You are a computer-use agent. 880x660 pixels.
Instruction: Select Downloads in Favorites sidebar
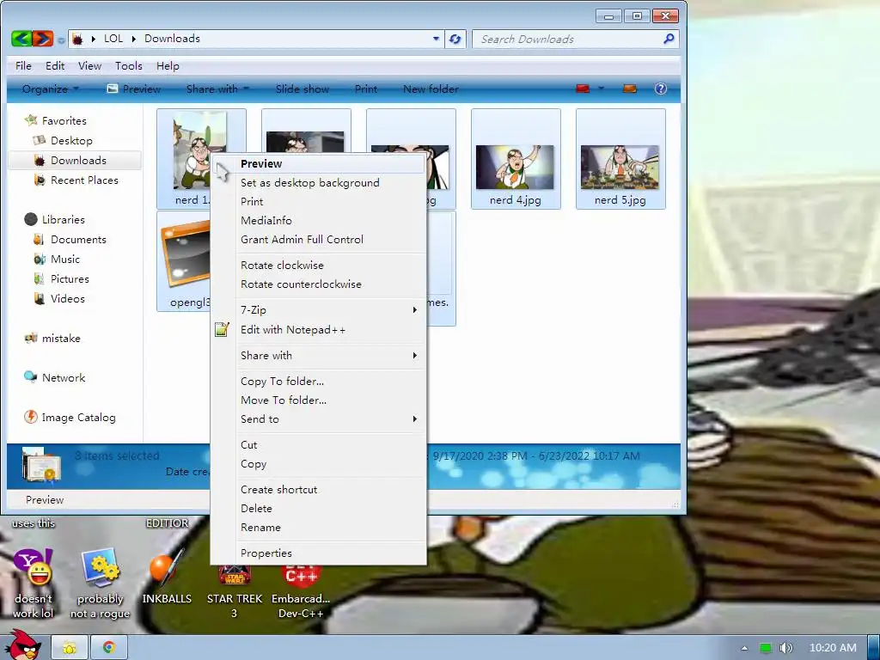tap(74, 161)
